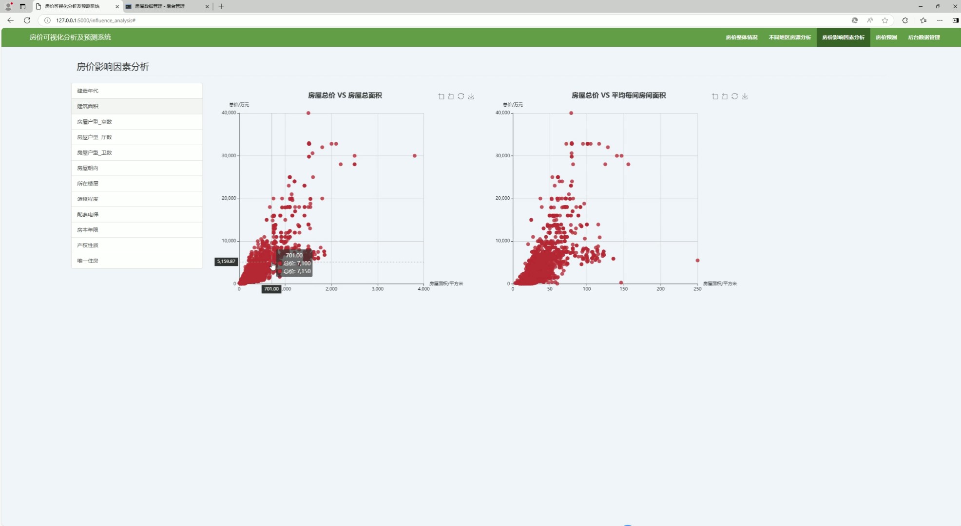This screenshot has height=526, width=961.
Task: Click area zoom icon on left chart
Action: pos(441,96)
